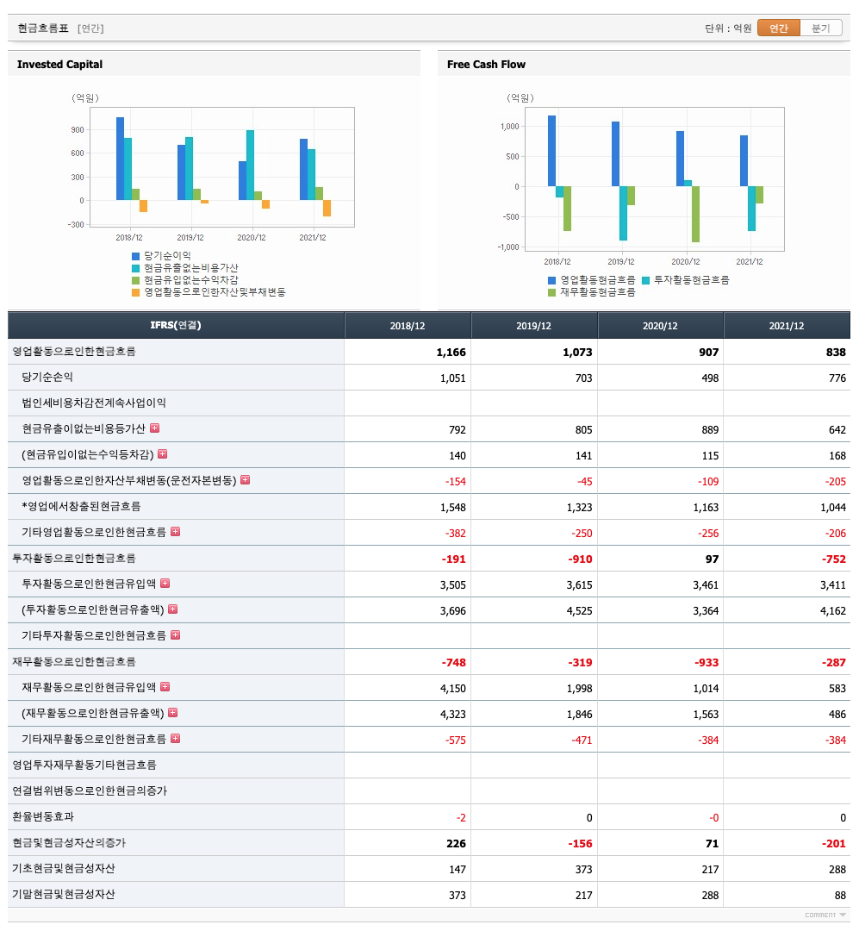The image size is (859, 931).
Task: Click the 2021/12 column header
Action: pos(787,326)
